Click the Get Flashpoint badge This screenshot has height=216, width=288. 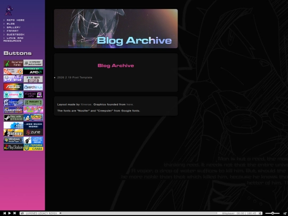tap(13, 110)
